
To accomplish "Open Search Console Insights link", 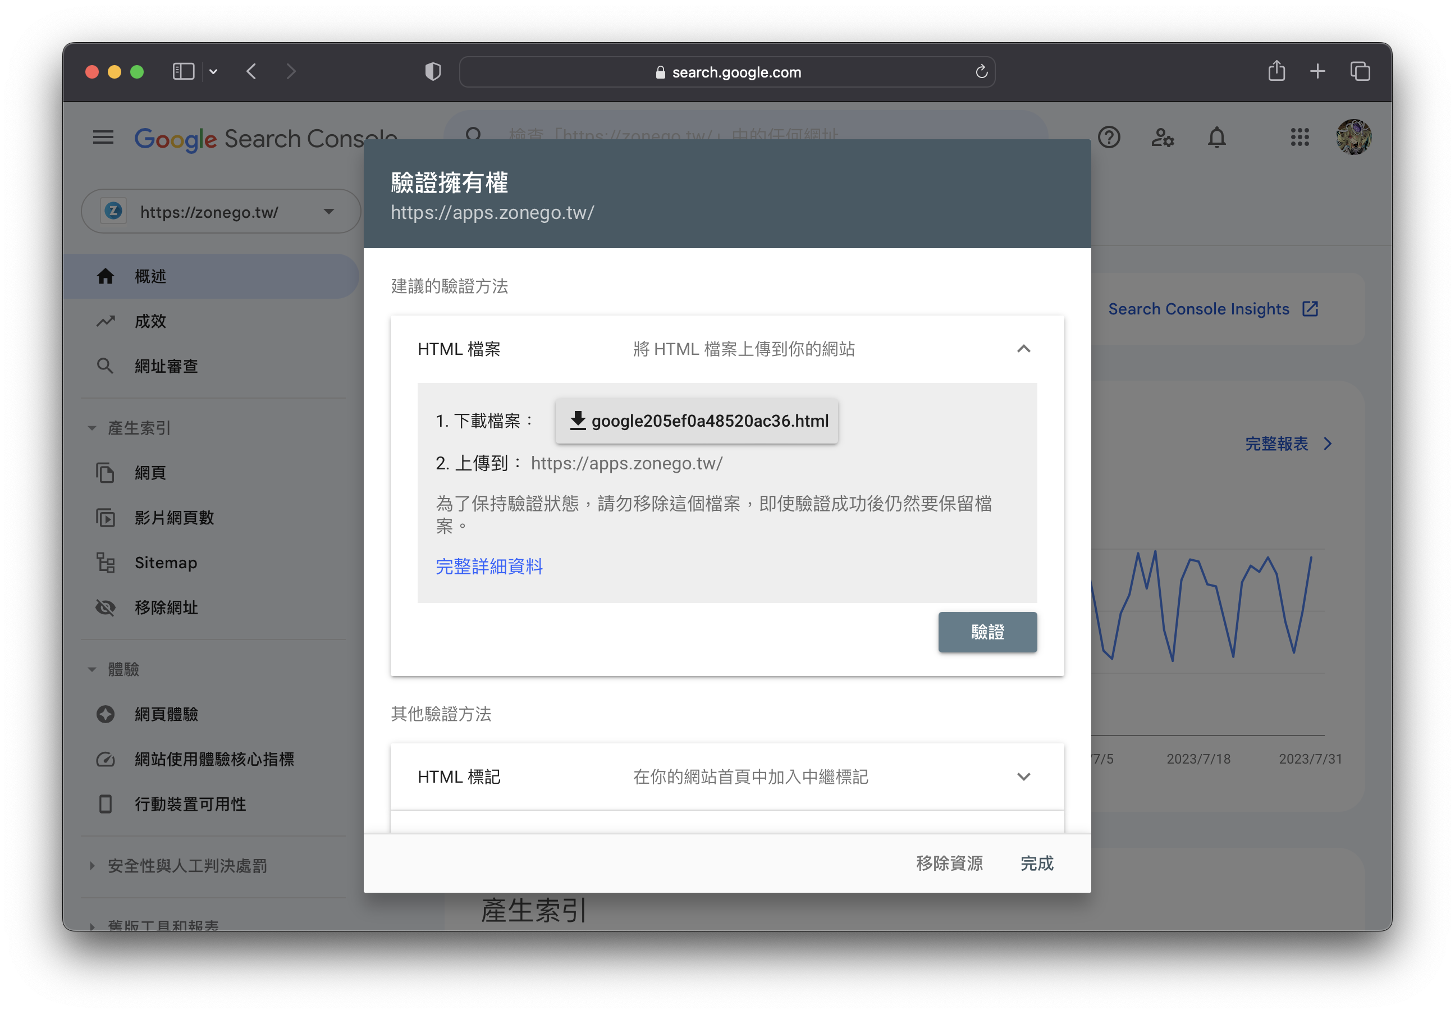I will [1213, 309].
